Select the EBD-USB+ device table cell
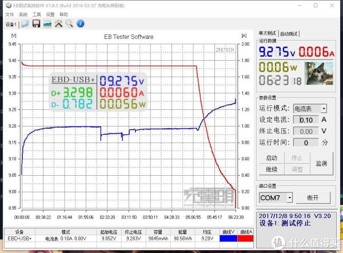This screenshot has width=343, height=253. point(19,239)
